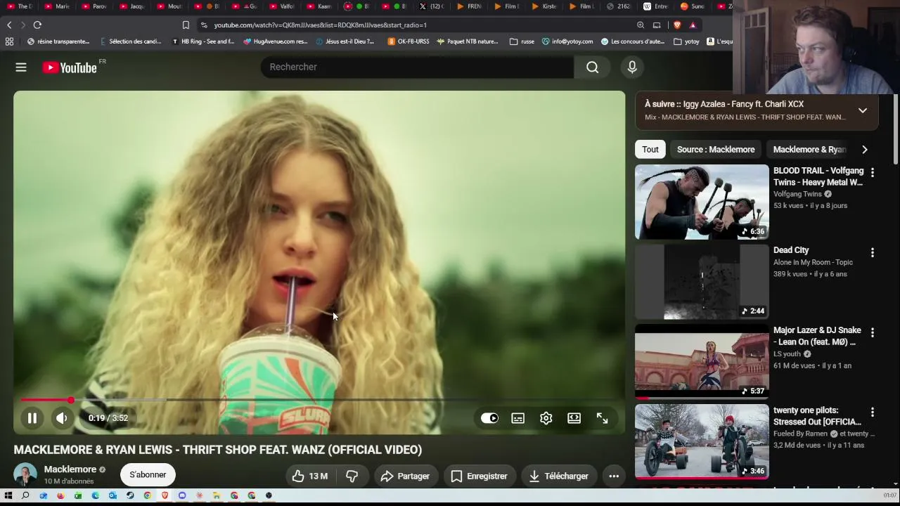Open the HugAvenue.com bookmark

click(276, 41)
